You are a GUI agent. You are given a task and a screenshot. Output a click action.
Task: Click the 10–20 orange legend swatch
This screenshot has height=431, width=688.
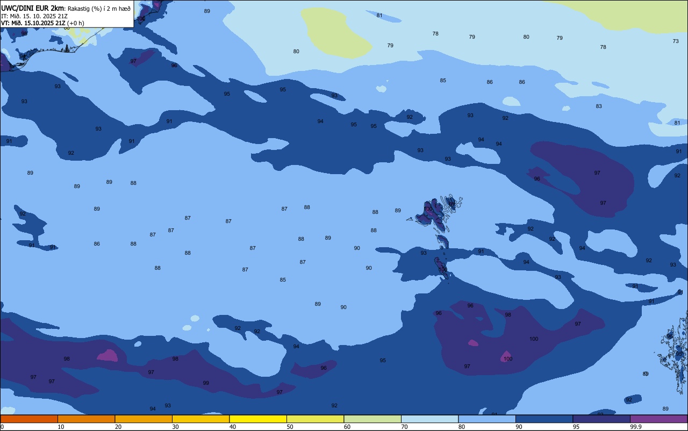click(86, 419)
